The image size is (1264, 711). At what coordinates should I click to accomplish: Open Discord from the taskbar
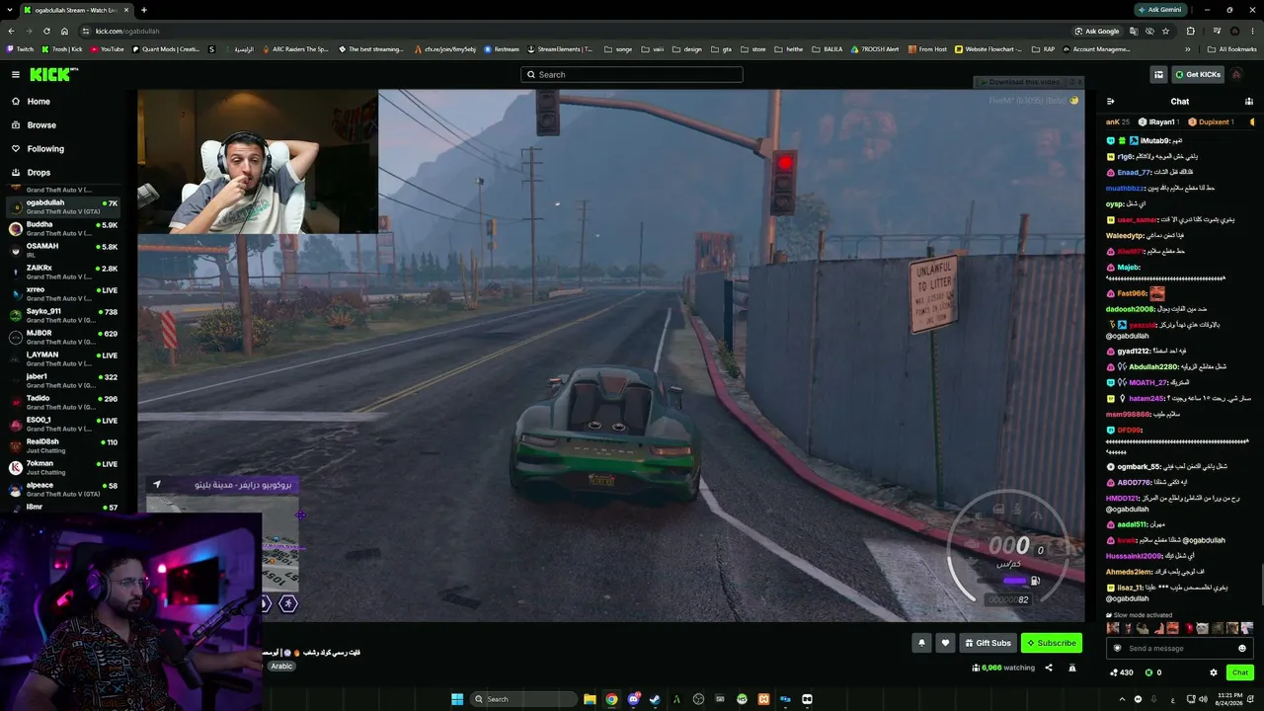633,699
